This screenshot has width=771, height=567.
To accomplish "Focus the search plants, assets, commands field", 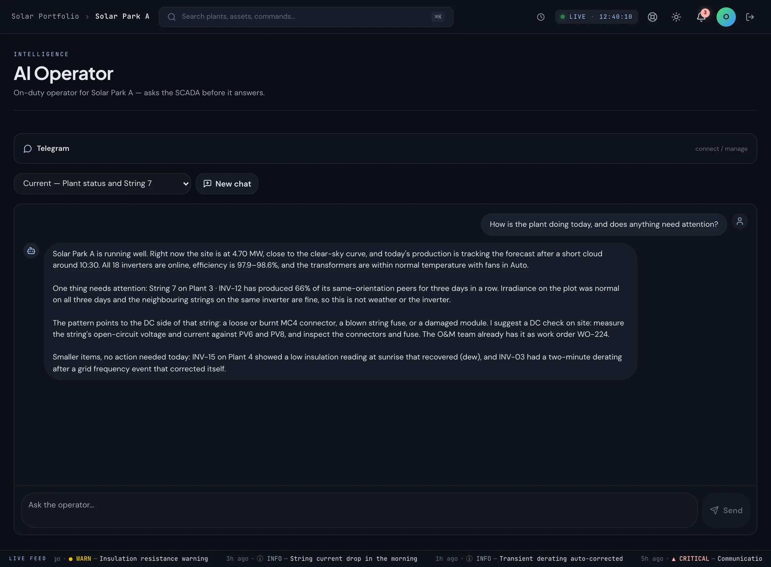I will [x=306, y=17].
